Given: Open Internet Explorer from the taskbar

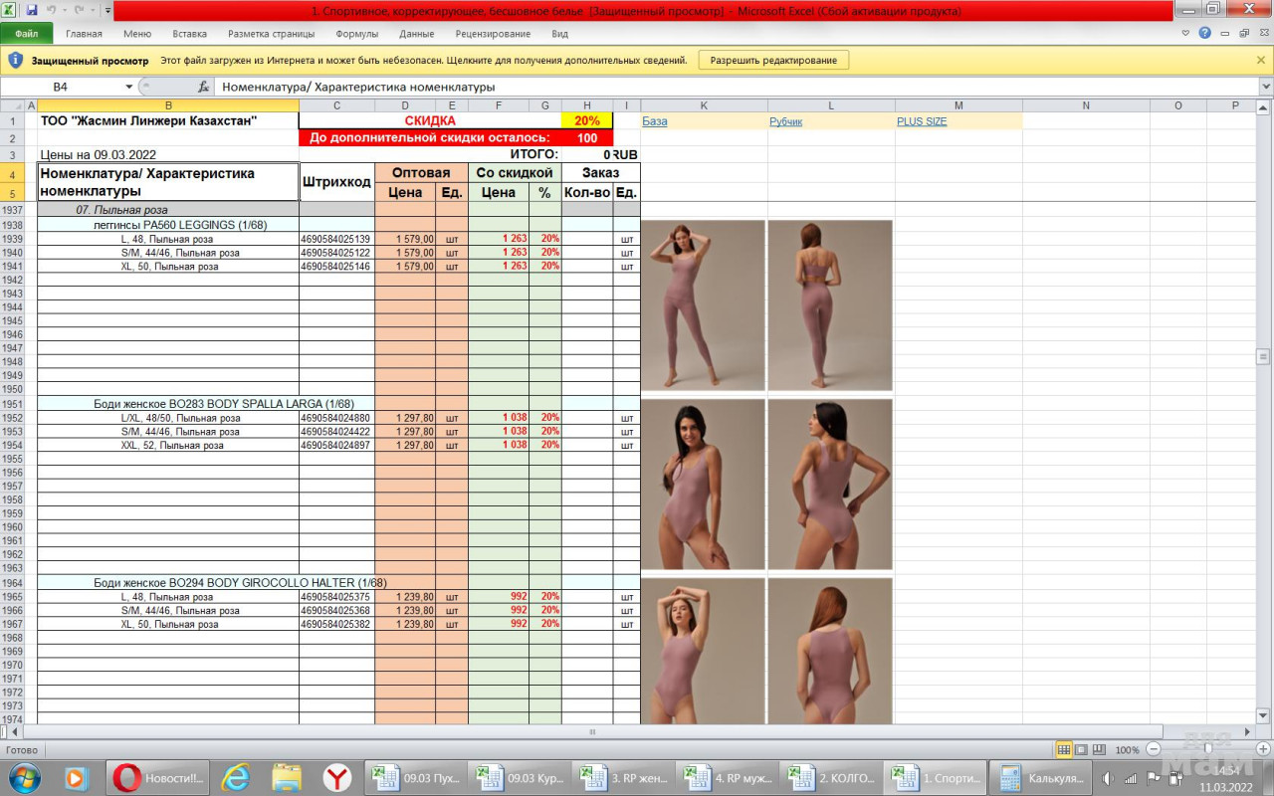Looking at the screenshot, I should coord(235,777).
